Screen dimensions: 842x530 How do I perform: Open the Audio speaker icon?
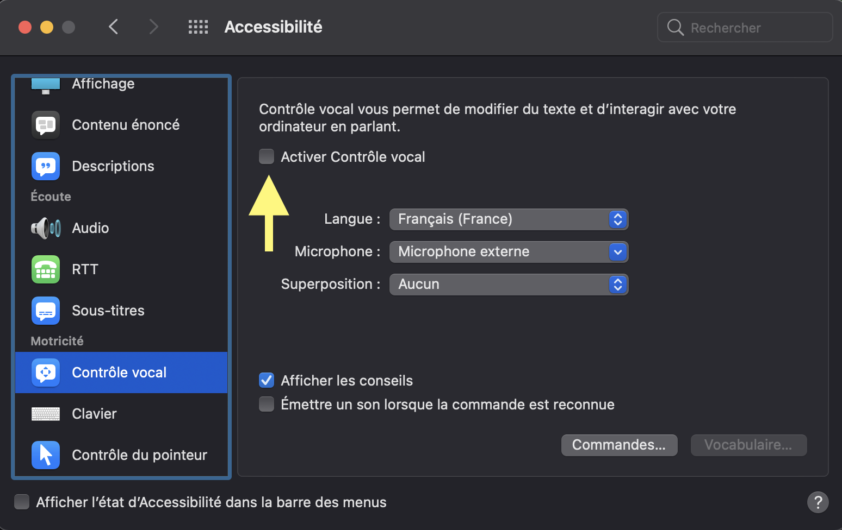46,228
